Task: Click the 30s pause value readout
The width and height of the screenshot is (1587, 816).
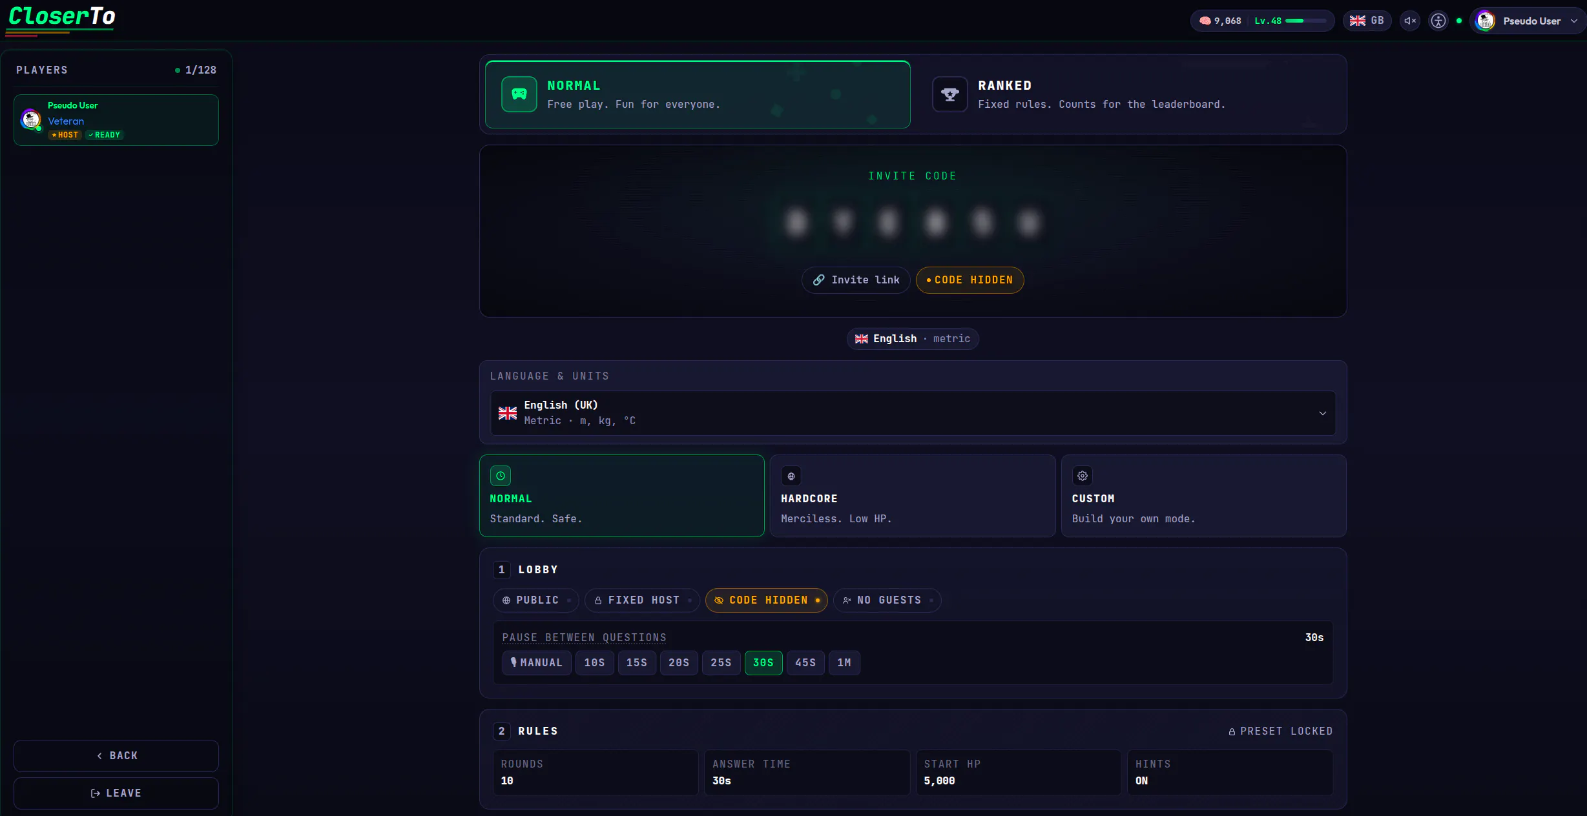Action: point(1314,638)
